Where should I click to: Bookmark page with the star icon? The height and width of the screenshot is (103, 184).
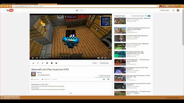[158, 6]
